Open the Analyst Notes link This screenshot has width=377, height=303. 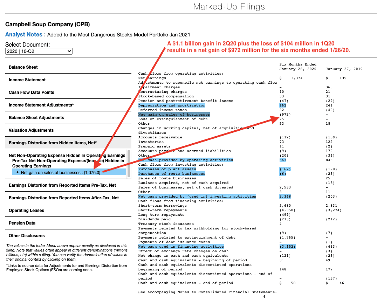[x=23, y=35]
